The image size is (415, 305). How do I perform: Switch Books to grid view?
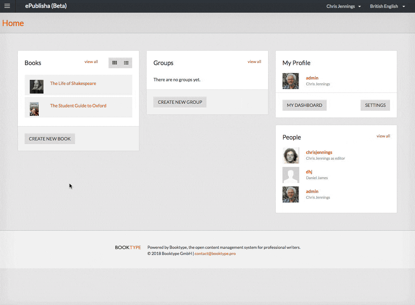[115, 63]
